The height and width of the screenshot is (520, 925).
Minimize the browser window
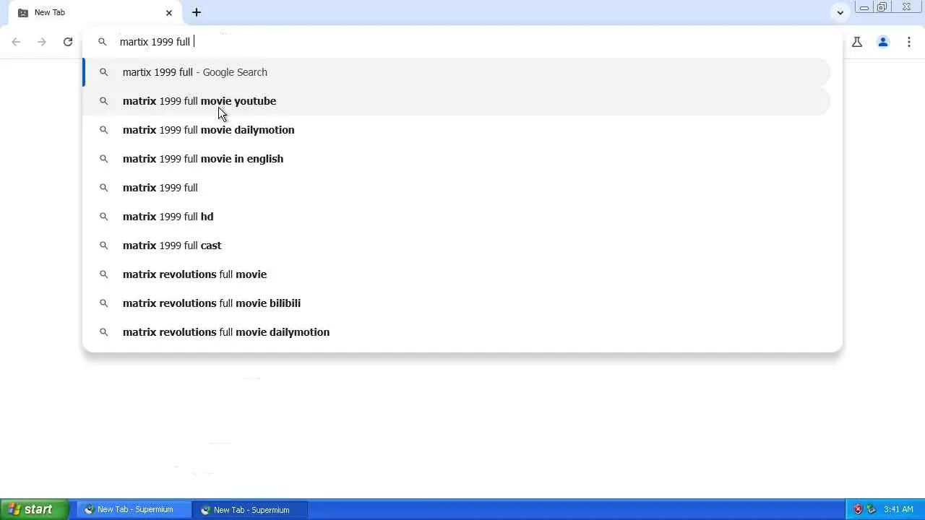tap(864, 8)
